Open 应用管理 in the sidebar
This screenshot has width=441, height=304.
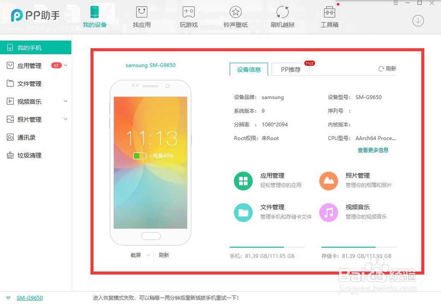pos(29,66)
